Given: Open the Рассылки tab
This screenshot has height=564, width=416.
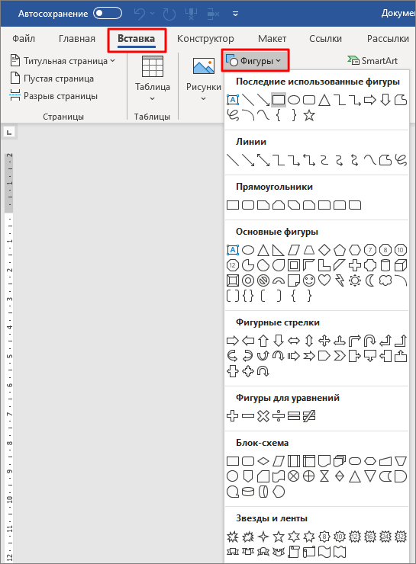Looking at the screenshot, I should point(388,38).
